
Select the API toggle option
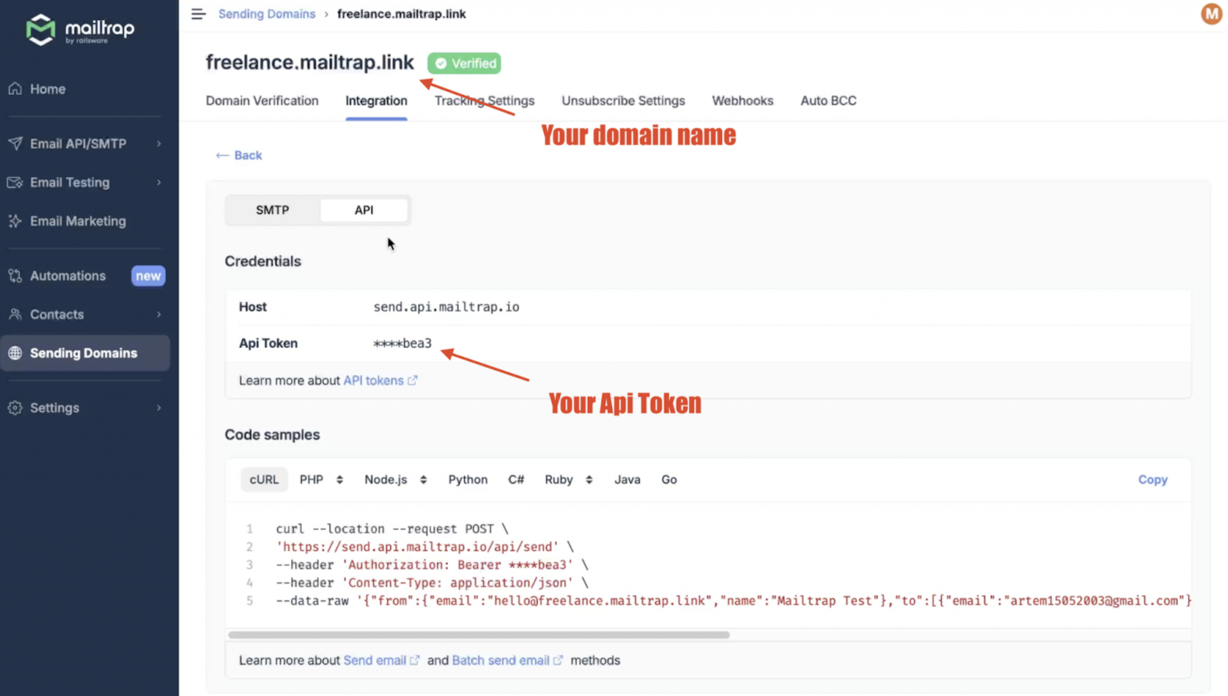tap(364, 211)
